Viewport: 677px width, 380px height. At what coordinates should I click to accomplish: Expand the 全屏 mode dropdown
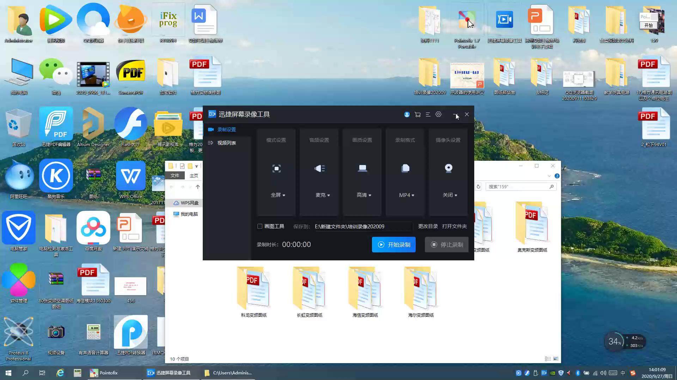click(278, 195)
